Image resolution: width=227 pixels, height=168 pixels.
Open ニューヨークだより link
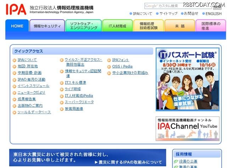coord(32,93)
